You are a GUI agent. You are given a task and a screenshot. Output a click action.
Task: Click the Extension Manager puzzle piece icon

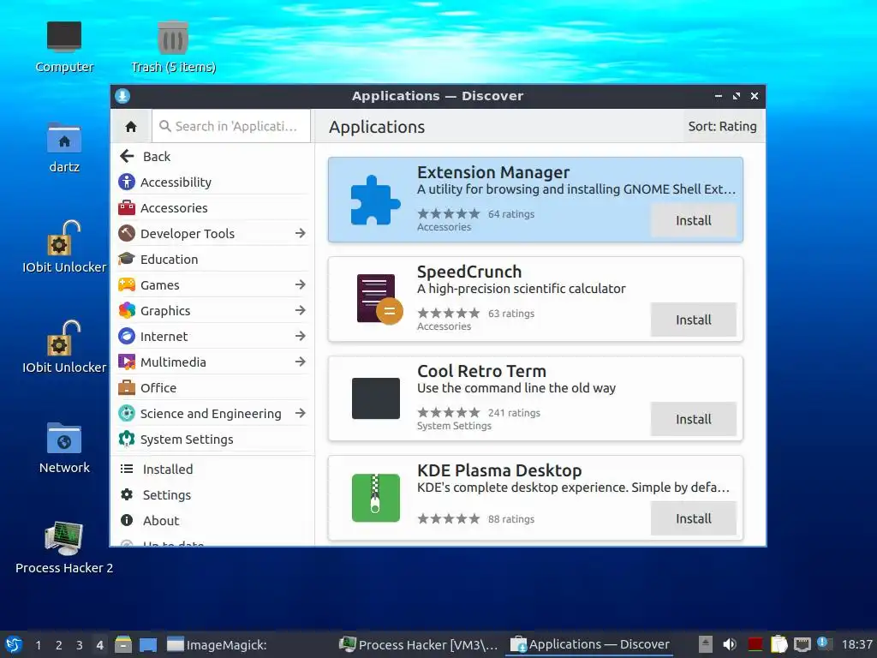click(375, 200)
